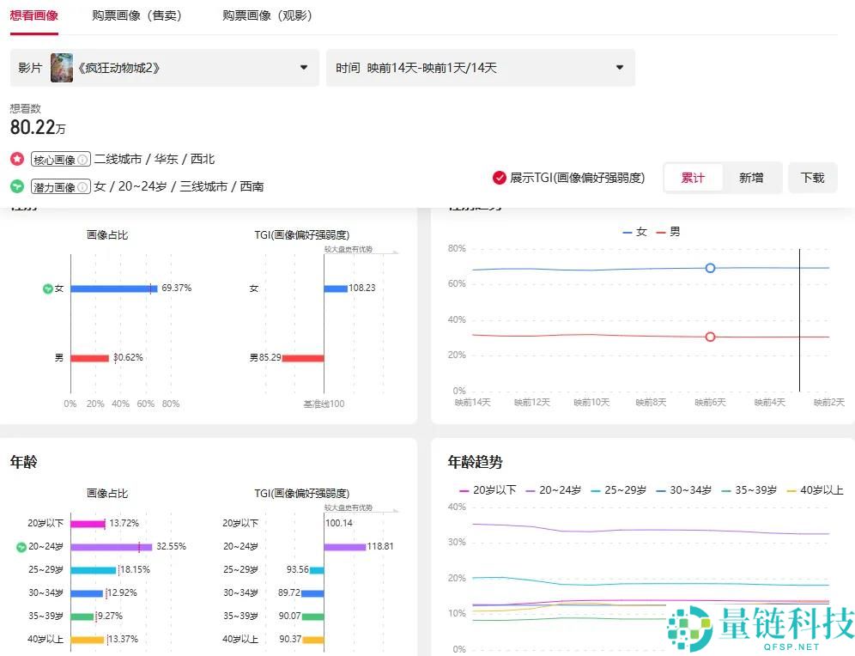The image size is (855, 656).
Task: Click the green arrow icon before 潜力画像
Action: pos(15,185)
